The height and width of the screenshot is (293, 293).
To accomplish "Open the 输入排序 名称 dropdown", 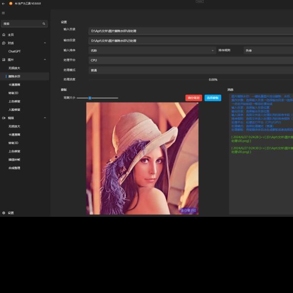I will point(152,50).
